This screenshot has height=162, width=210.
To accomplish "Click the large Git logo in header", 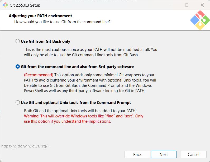I will coord(200,20).
